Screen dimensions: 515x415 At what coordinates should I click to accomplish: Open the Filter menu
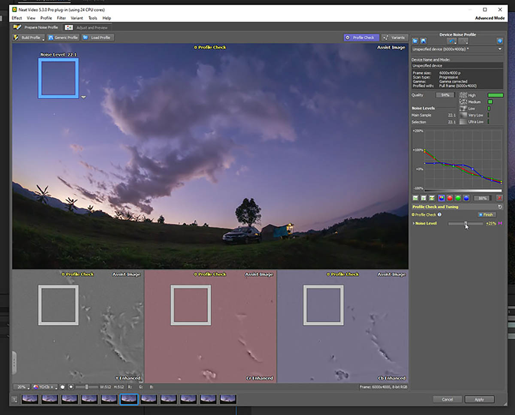(x=61, y=18)
